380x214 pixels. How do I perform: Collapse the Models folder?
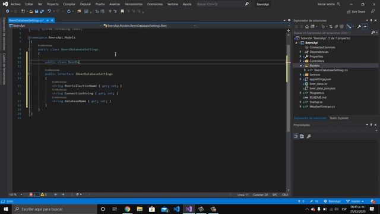point(300,66)
